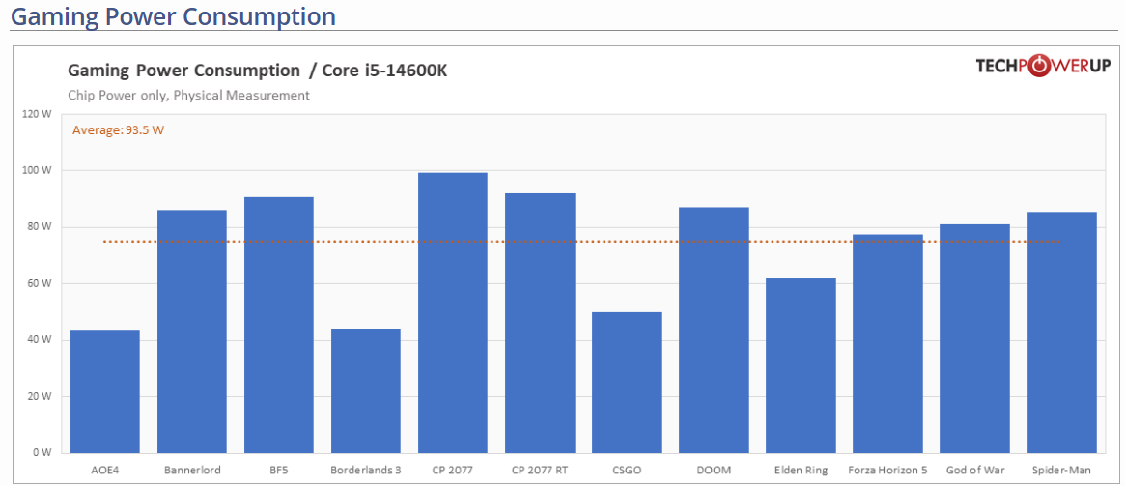Click the 'Borderlands 3' x-axis label
This screenshot has height=486, width=1125.
(x=366, y=471)
